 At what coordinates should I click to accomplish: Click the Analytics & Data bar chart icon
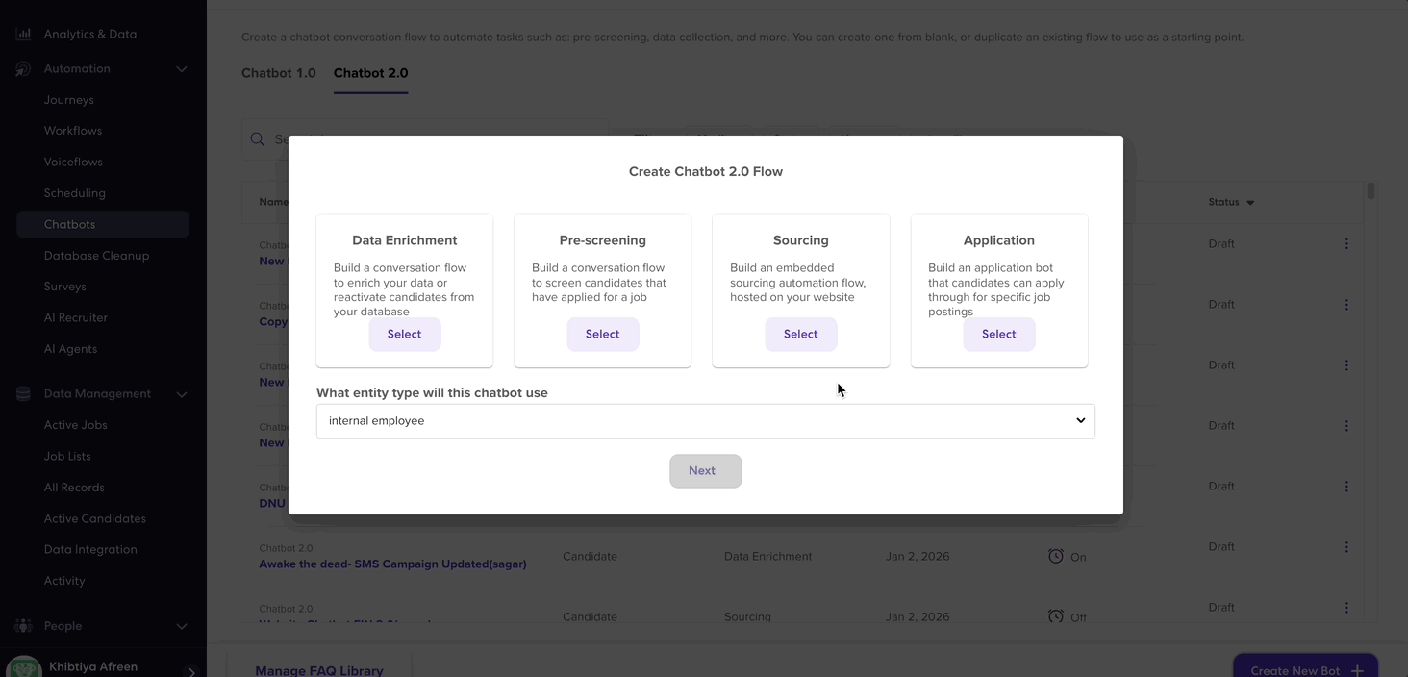[x=23, y=34]
